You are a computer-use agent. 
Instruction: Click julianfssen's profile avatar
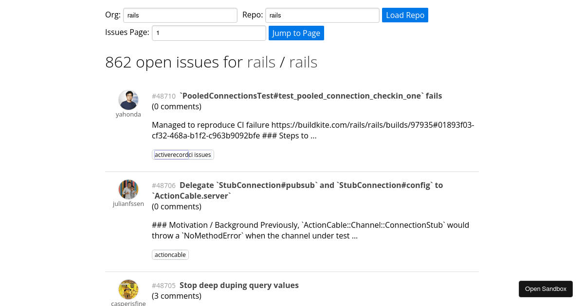pyautogui.click(x=128, y=189)
